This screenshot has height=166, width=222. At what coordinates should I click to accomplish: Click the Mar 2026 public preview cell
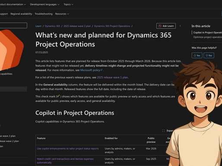pos(151,149)
